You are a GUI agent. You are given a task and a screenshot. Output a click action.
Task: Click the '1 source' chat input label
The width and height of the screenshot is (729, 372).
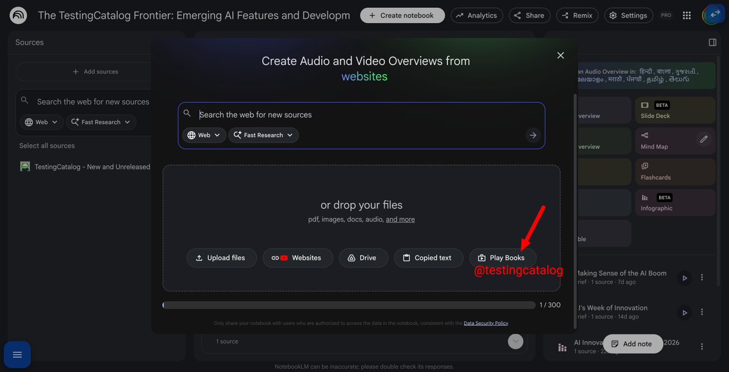coord(227,342)
